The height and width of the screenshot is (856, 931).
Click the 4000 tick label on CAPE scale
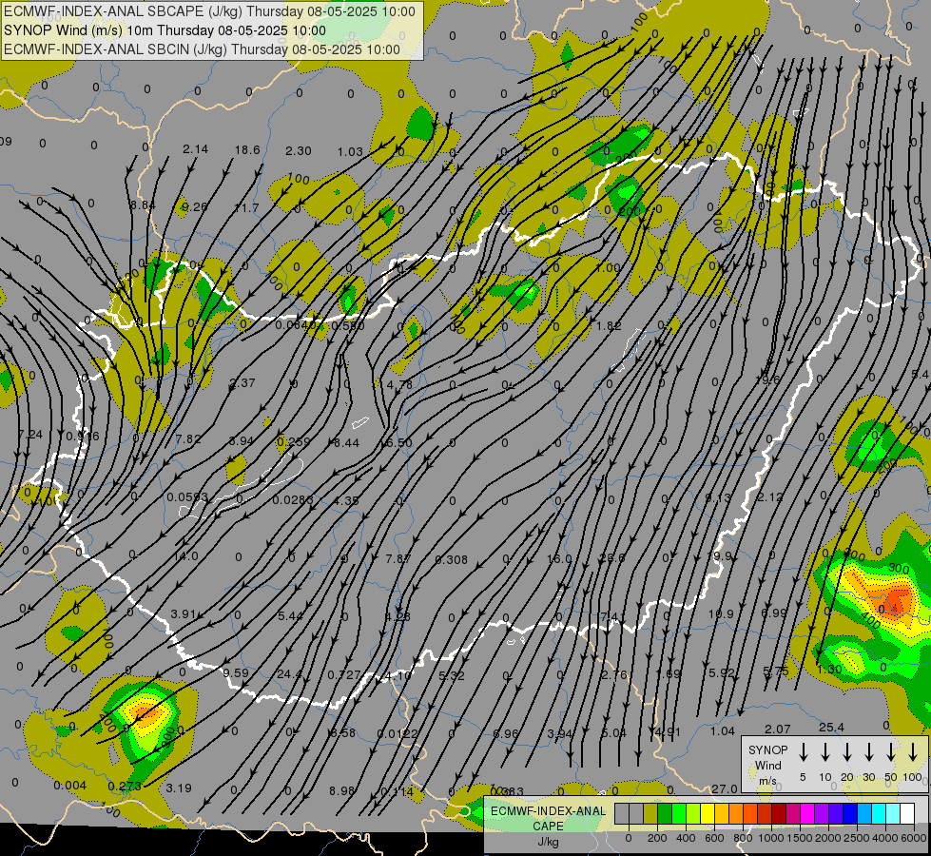pyautogui.click(x=885, y=838)
